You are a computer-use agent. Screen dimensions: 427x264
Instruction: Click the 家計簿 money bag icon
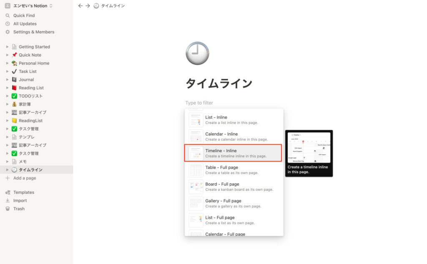(15, 104)
